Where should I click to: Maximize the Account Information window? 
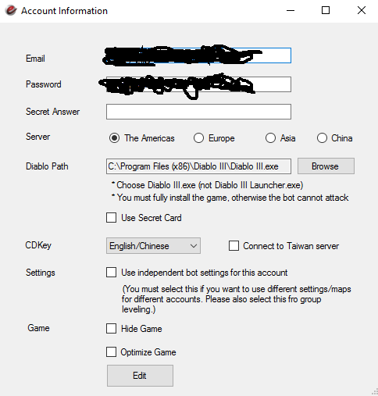click(x=326, y=10)
